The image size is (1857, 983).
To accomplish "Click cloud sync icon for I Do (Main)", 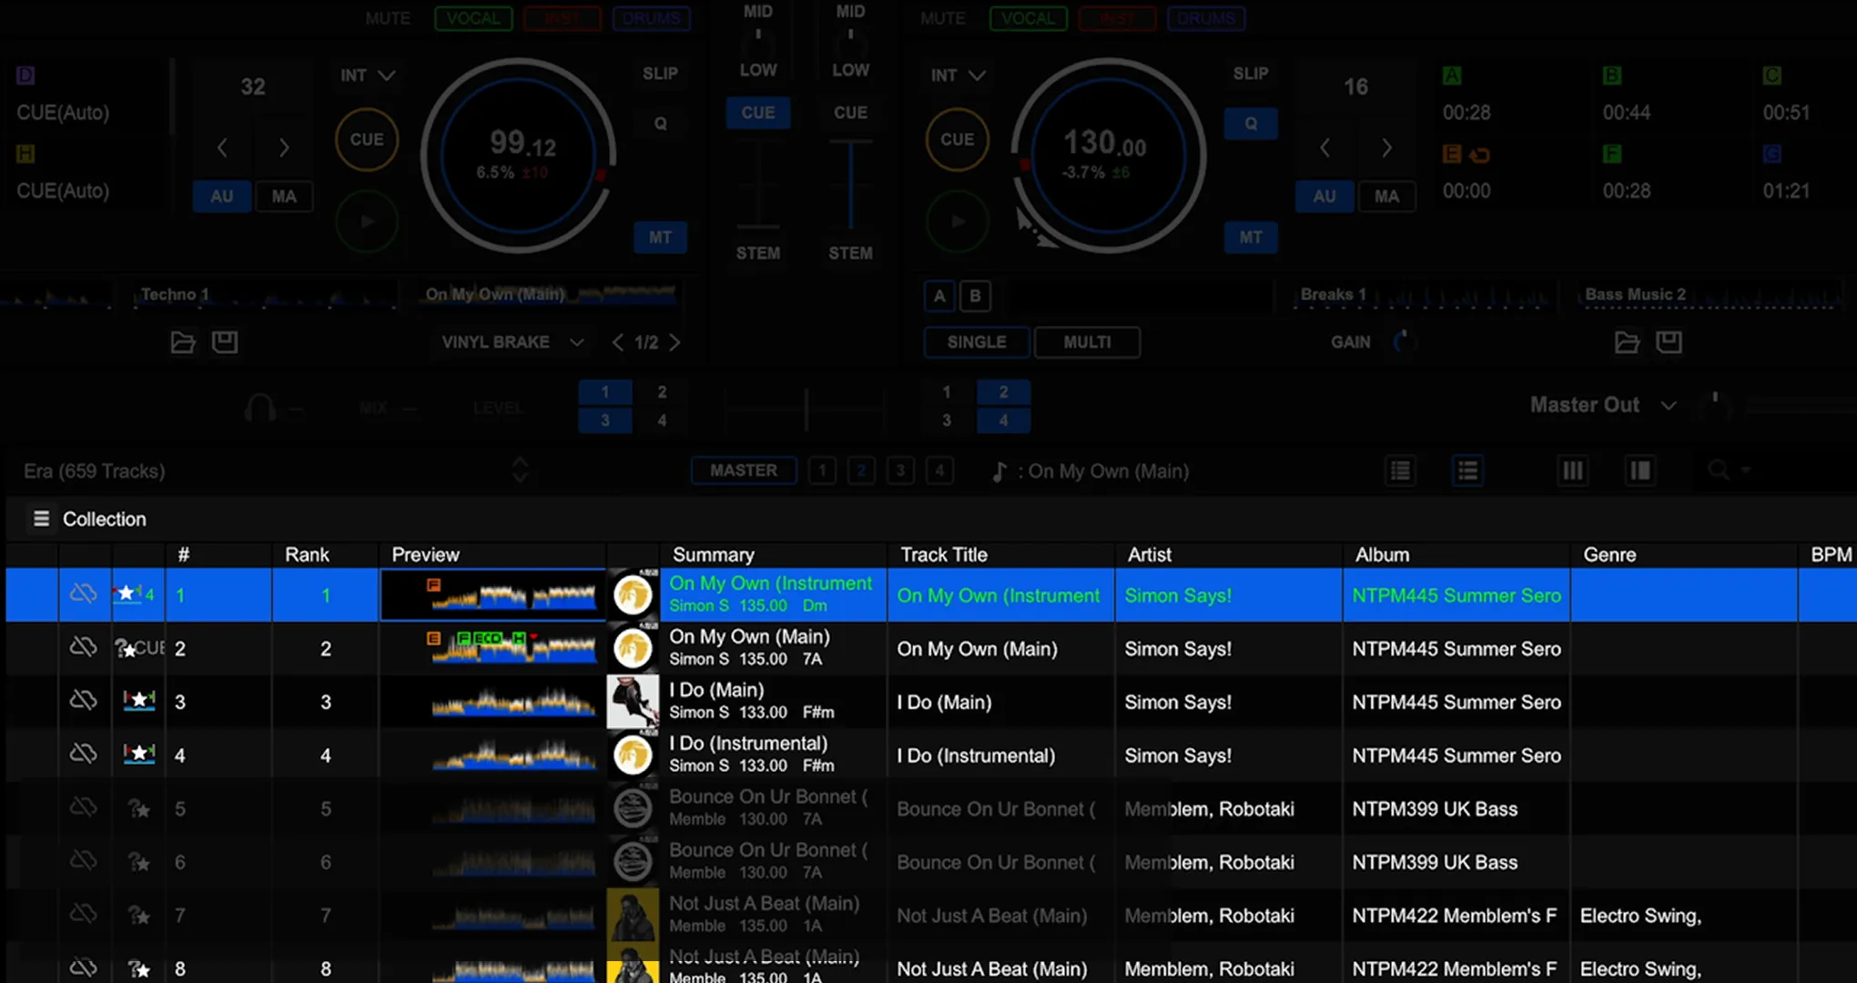I will 83,702.
